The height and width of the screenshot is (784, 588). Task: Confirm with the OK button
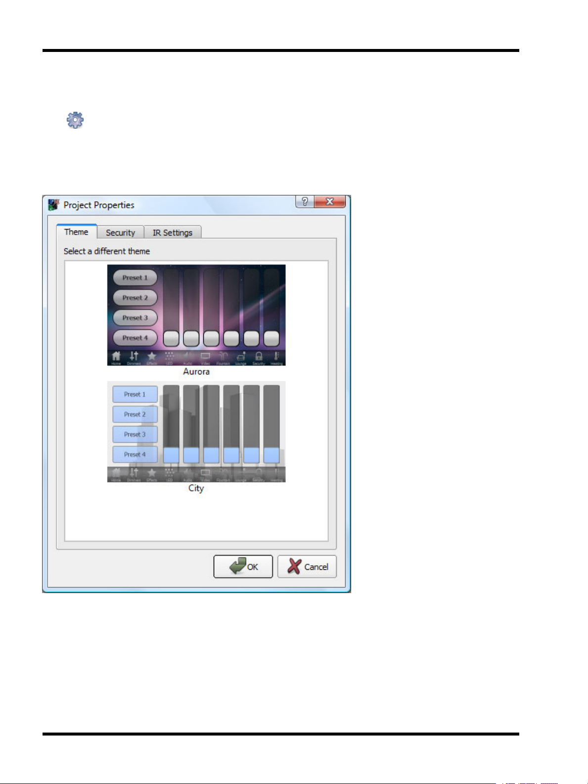point(243,566)
